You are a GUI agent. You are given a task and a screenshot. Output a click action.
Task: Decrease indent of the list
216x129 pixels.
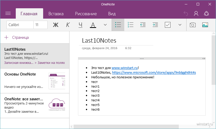[143, 25]
